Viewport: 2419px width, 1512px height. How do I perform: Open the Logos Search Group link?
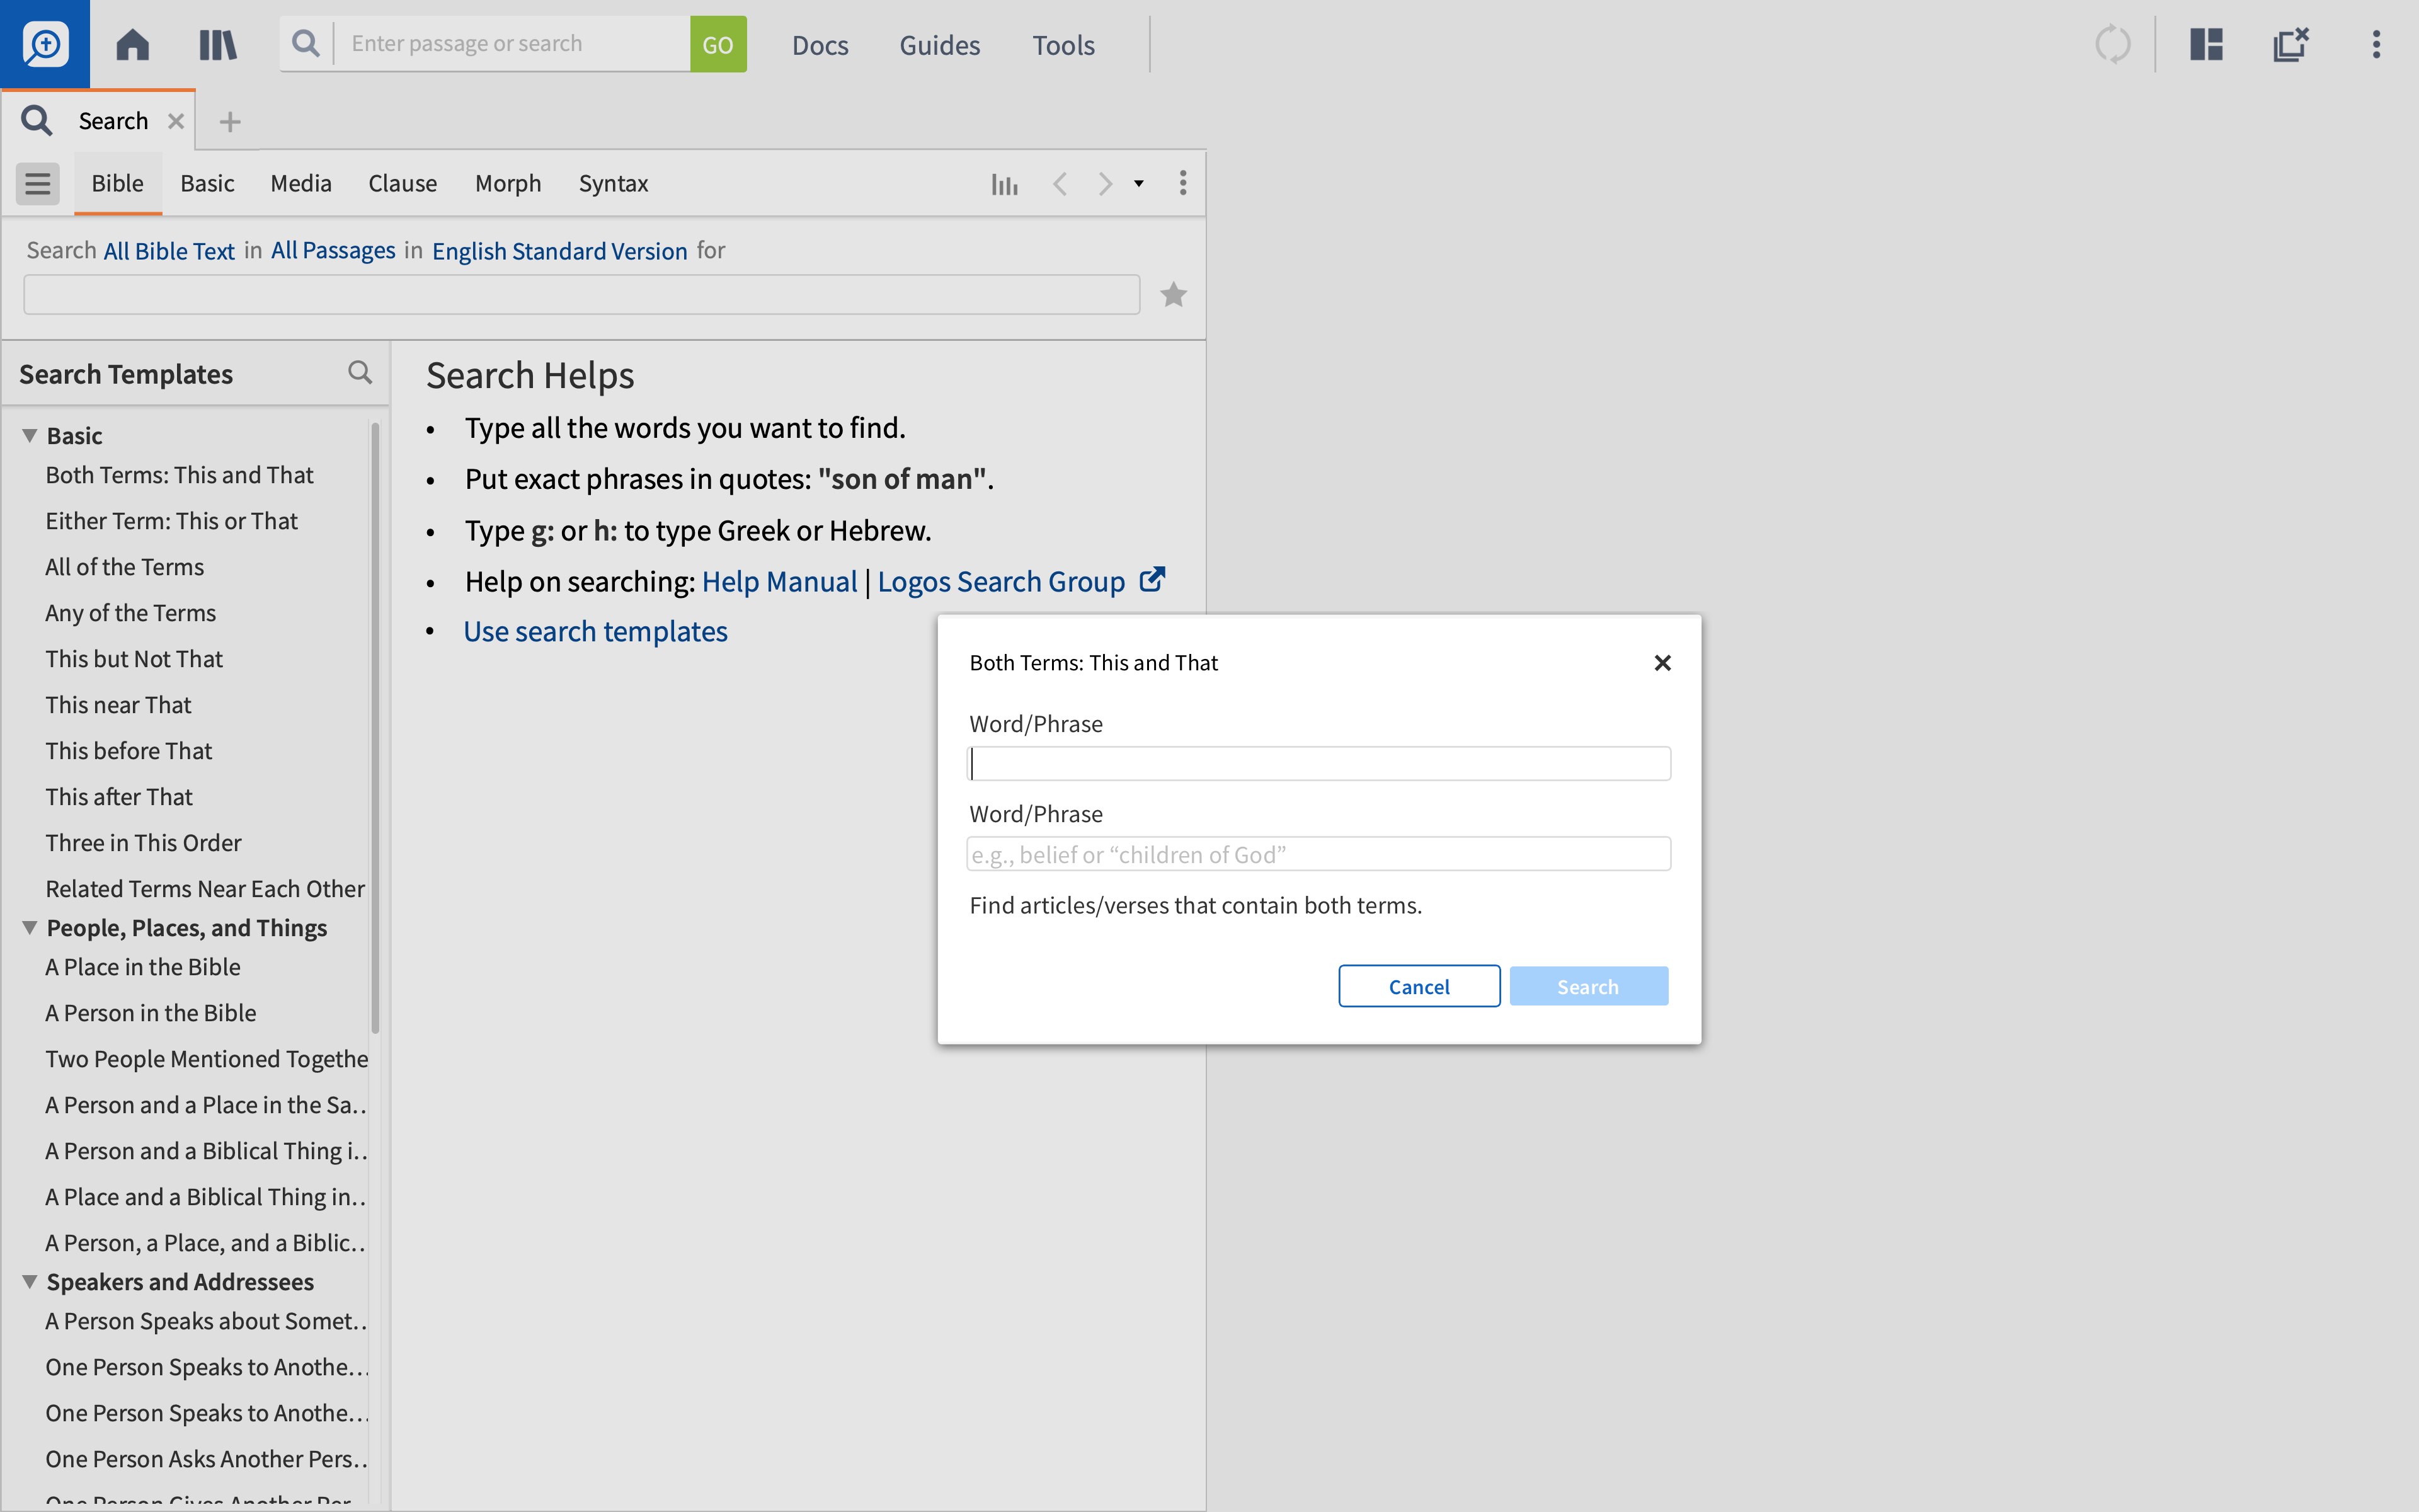point(1002,581)
